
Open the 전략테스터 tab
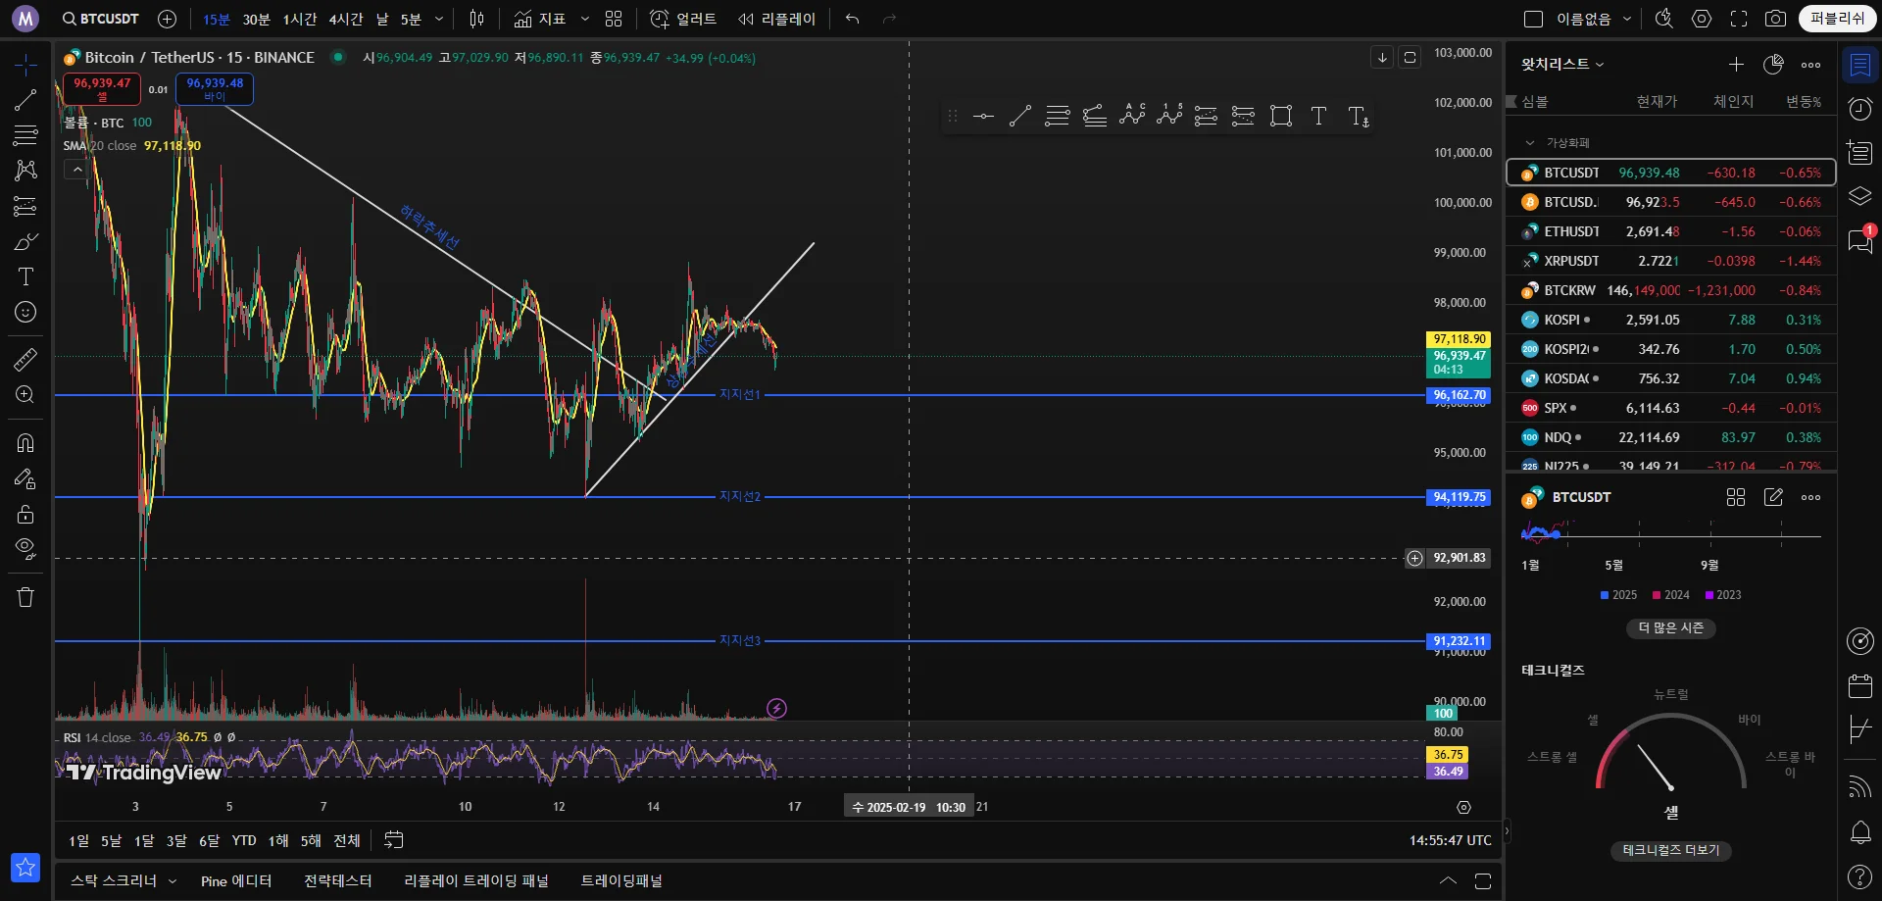[x=338, y=881]
